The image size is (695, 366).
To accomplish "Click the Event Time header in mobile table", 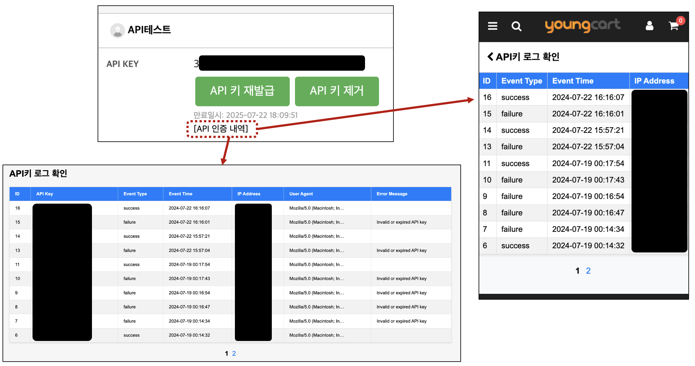I will [x=573, y=81].
